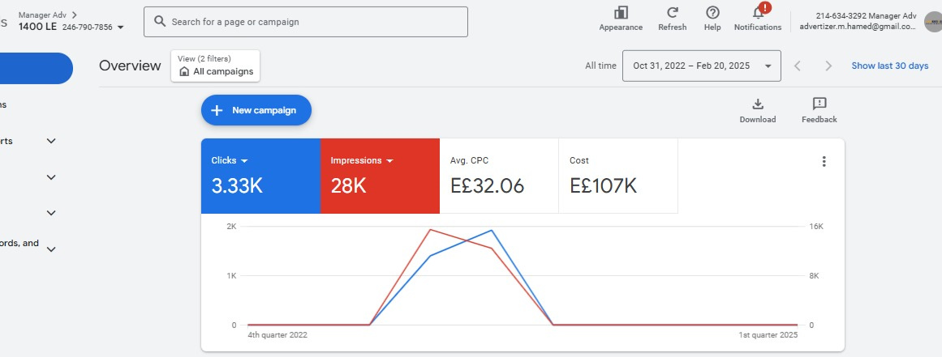The height and width of the screenshot is (357, 942).
Task: Open the Feedback icon
Action: pos(819,104)
